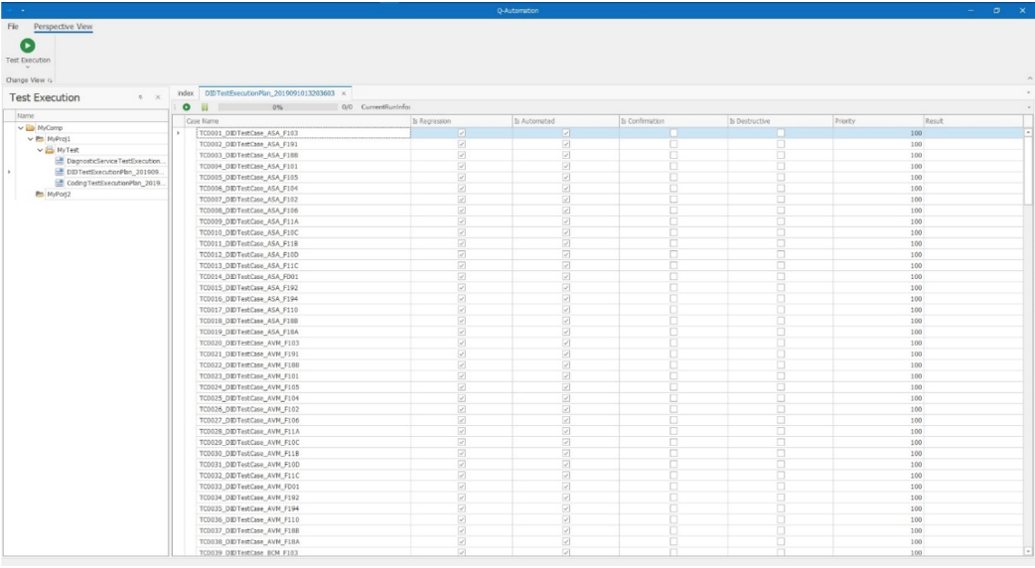Image resolution: width=1035 pixels, height=568 pixels.
Task: Pin the Test Execution panel
Action: tap(140, 97)
